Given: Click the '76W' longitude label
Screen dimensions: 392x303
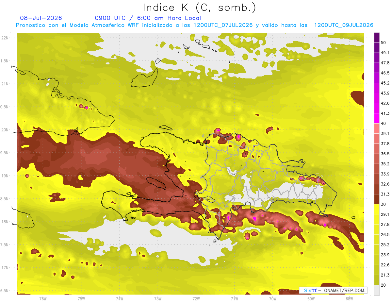Looking at the screenshot, I should 43,298.
